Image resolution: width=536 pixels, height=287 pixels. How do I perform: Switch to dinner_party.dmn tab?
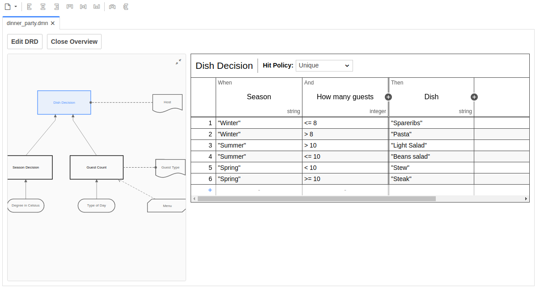pyautogui.click(x=27, y=23)
